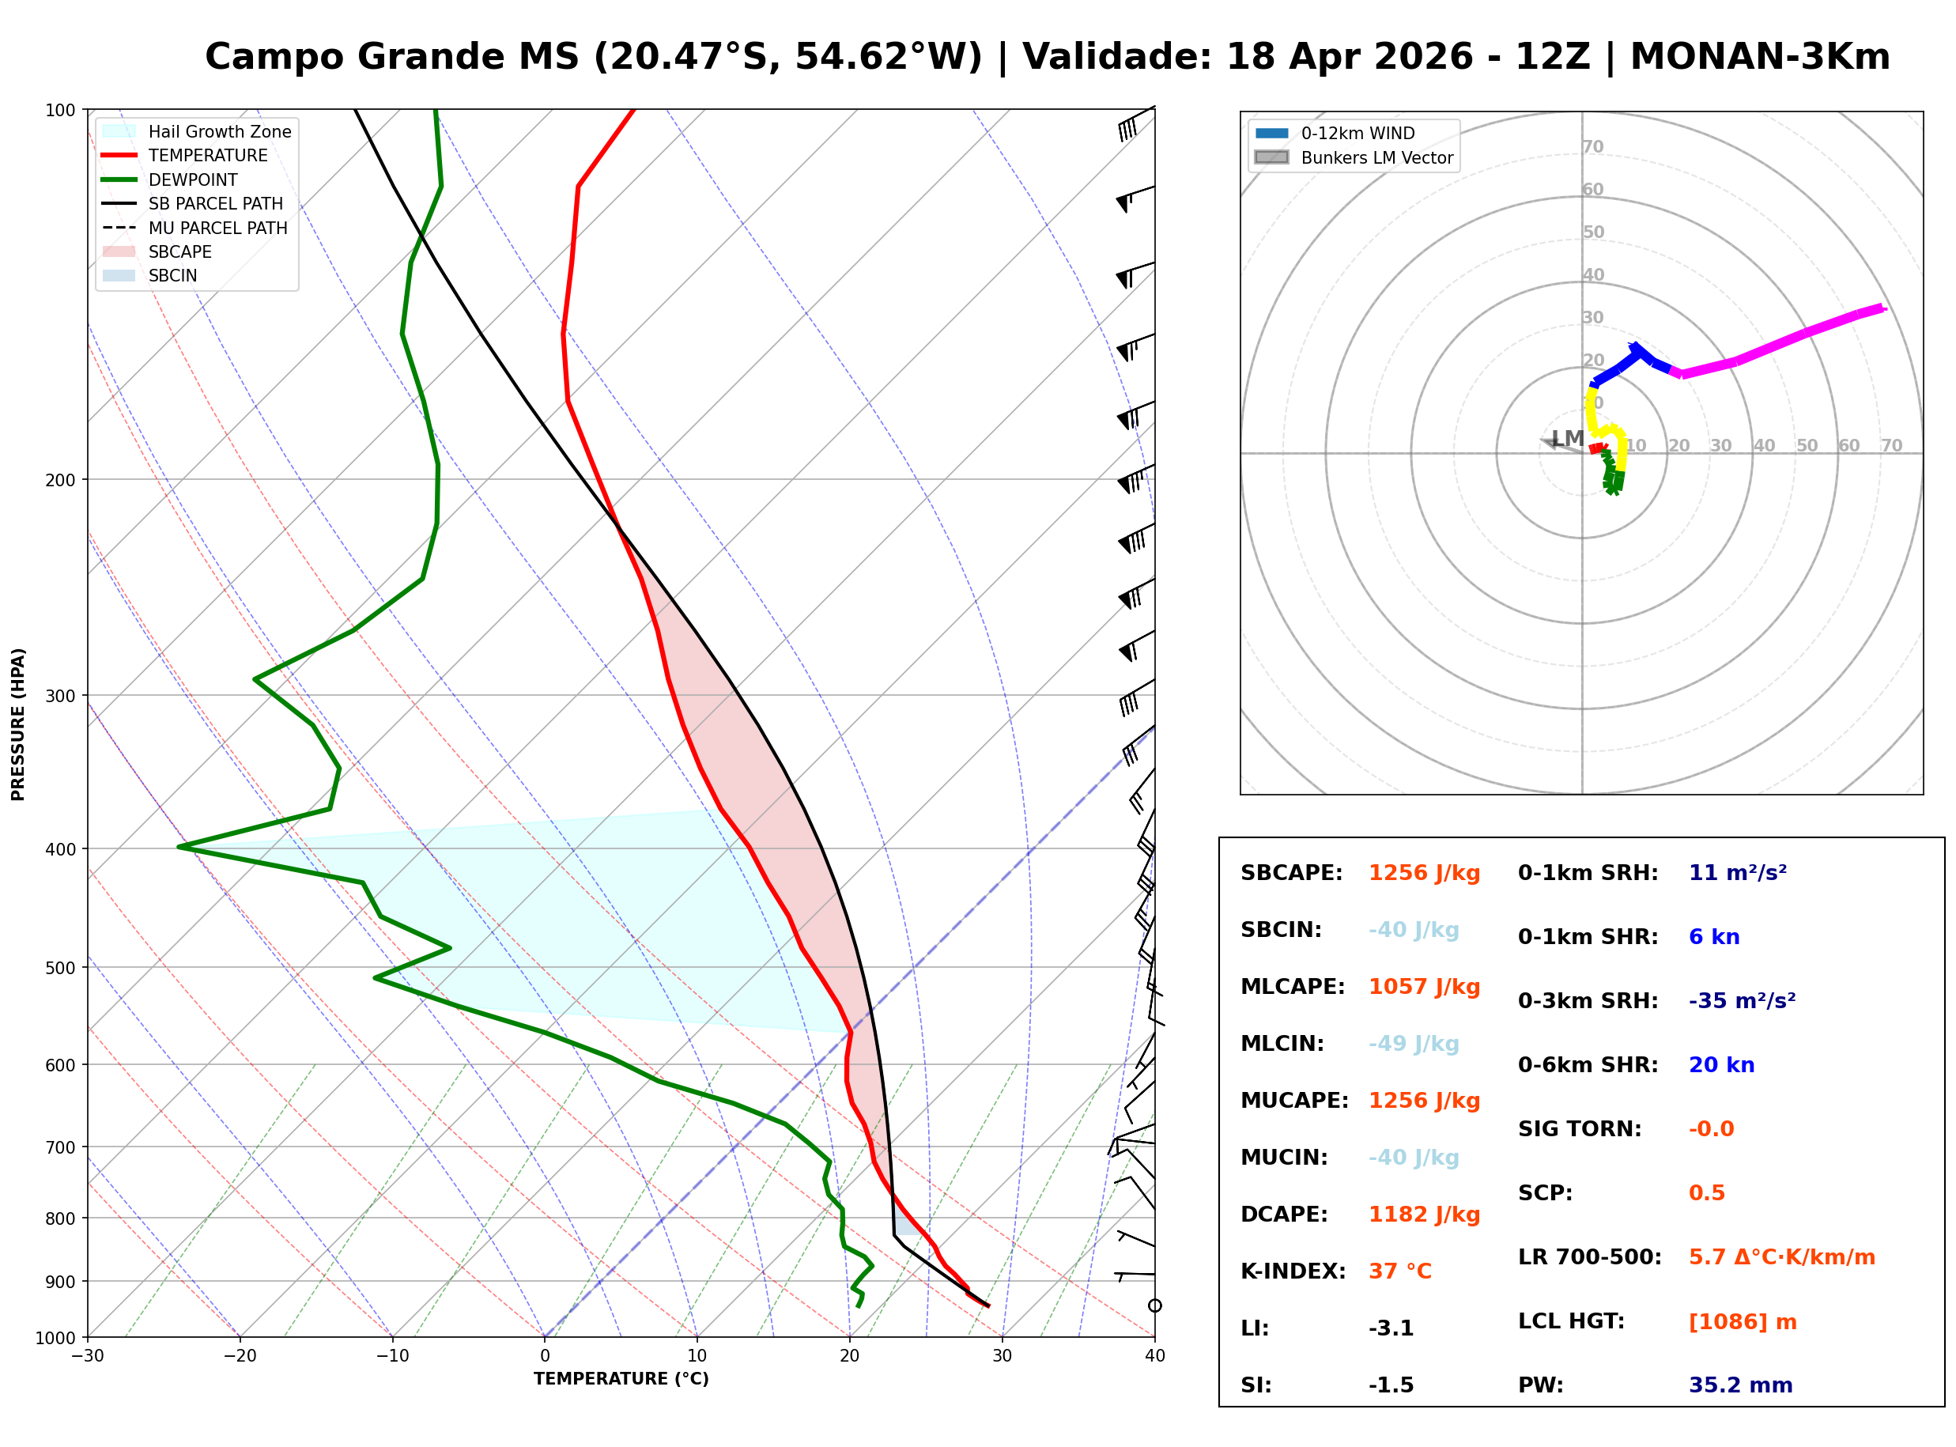Click the green DEWPOINT legend line
Image resolution: width=1956 pixels, height=1447 pixels.
point(119,179)
